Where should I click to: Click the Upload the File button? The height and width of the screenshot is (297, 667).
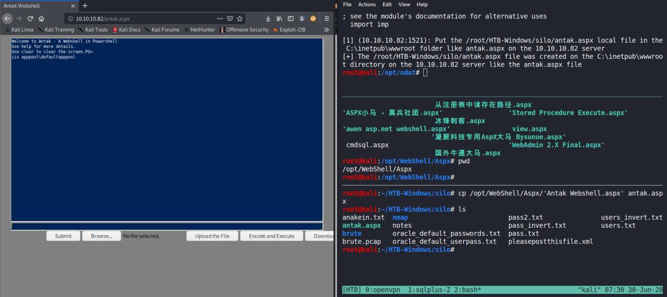(x=212, y=236)
